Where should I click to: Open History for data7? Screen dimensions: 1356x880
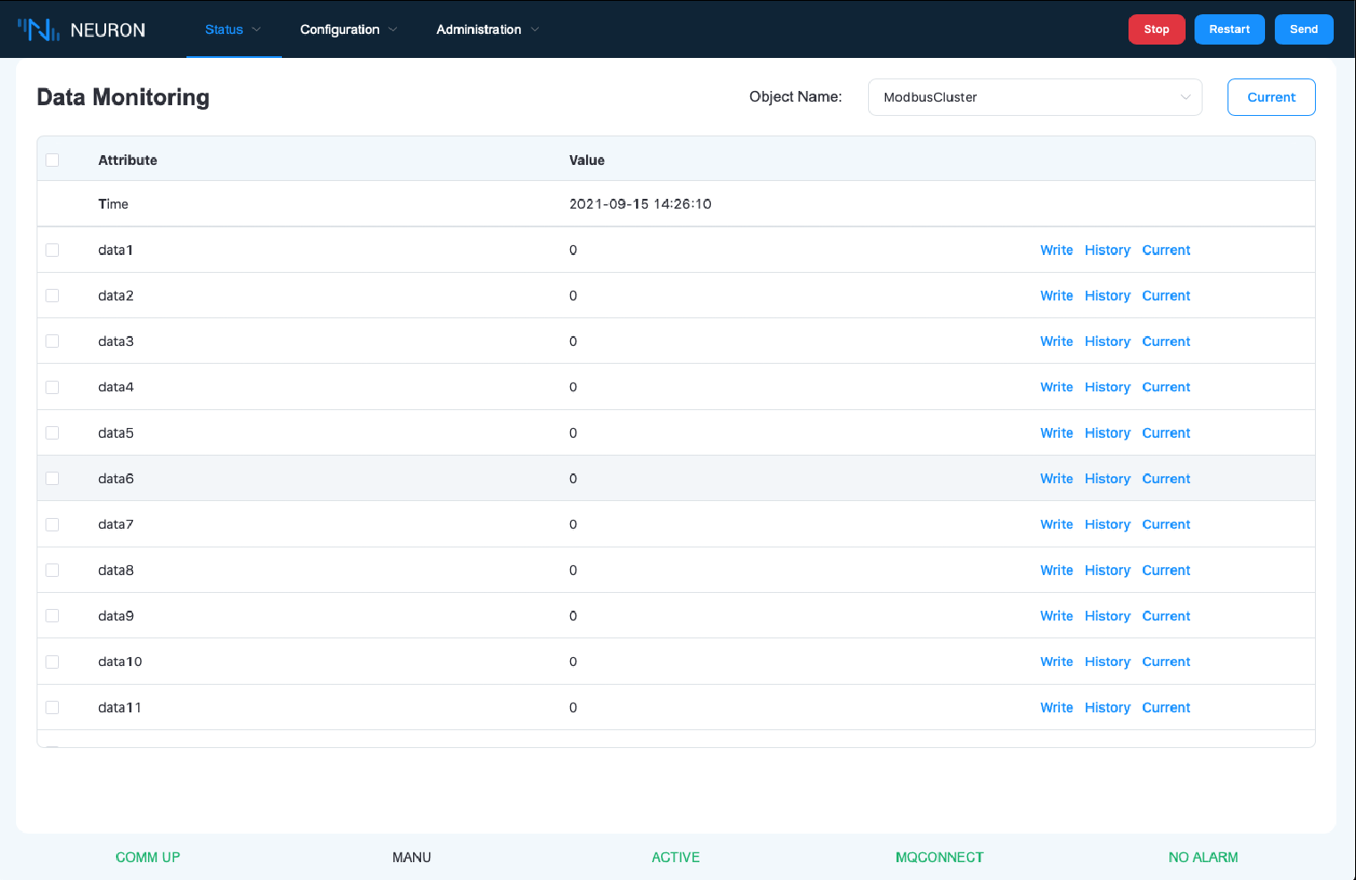1107,524
